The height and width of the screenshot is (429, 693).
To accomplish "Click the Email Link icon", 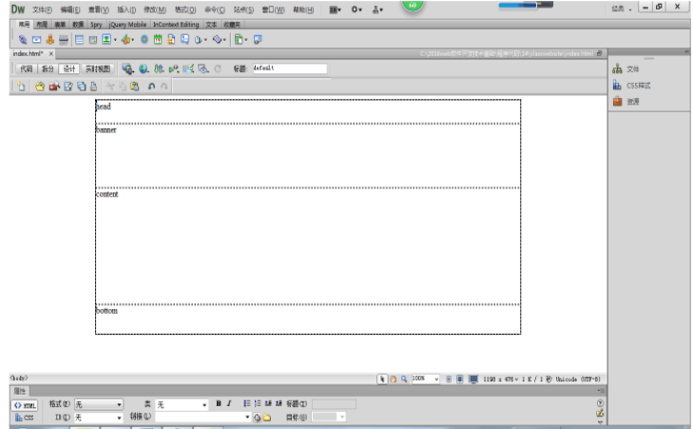I will coord(36,39).
